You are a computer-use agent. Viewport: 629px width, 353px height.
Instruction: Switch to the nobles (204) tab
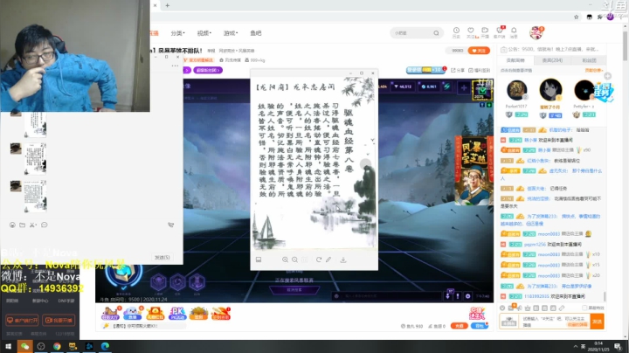point(552,60)
